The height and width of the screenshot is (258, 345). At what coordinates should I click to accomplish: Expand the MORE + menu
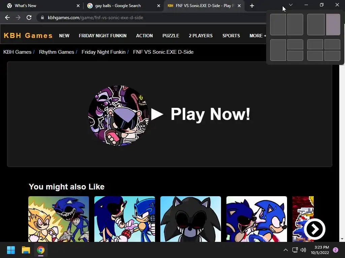(x=258, y=36)
